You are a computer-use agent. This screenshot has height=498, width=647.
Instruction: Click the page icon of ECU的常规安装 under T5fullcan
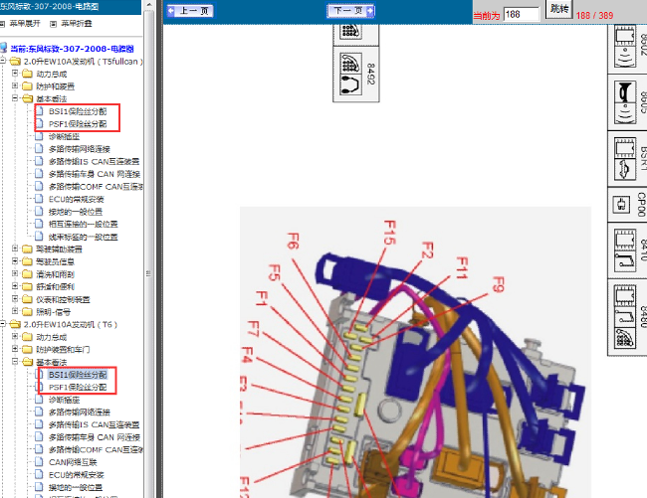coord(39,199)
